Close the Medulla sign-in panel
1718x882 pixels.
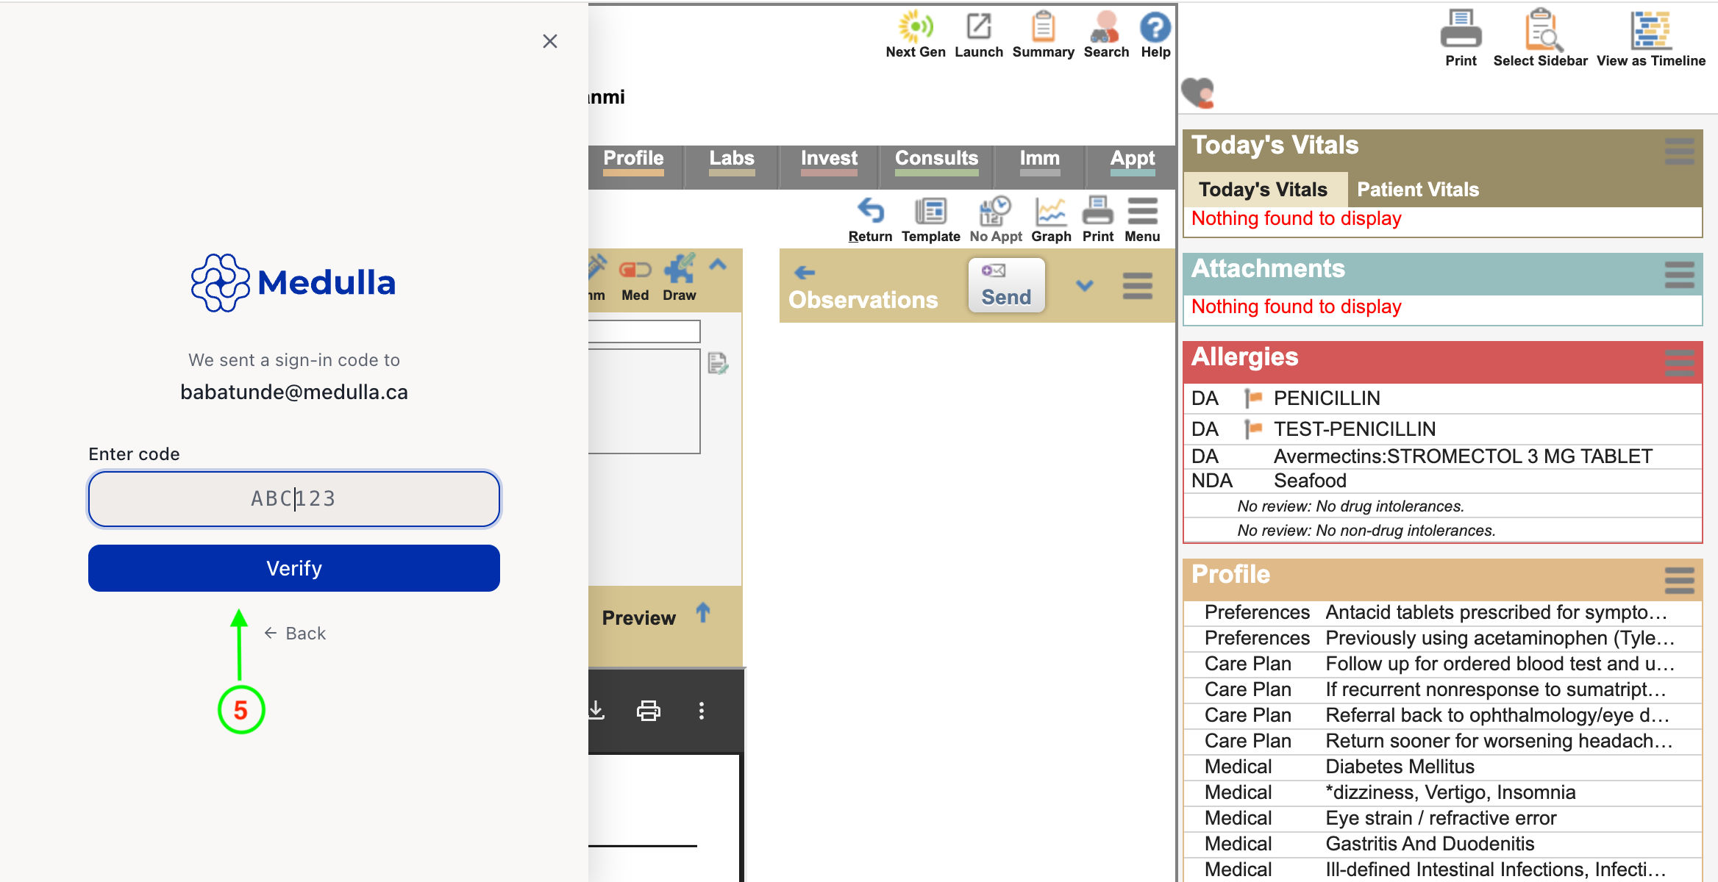549,41
